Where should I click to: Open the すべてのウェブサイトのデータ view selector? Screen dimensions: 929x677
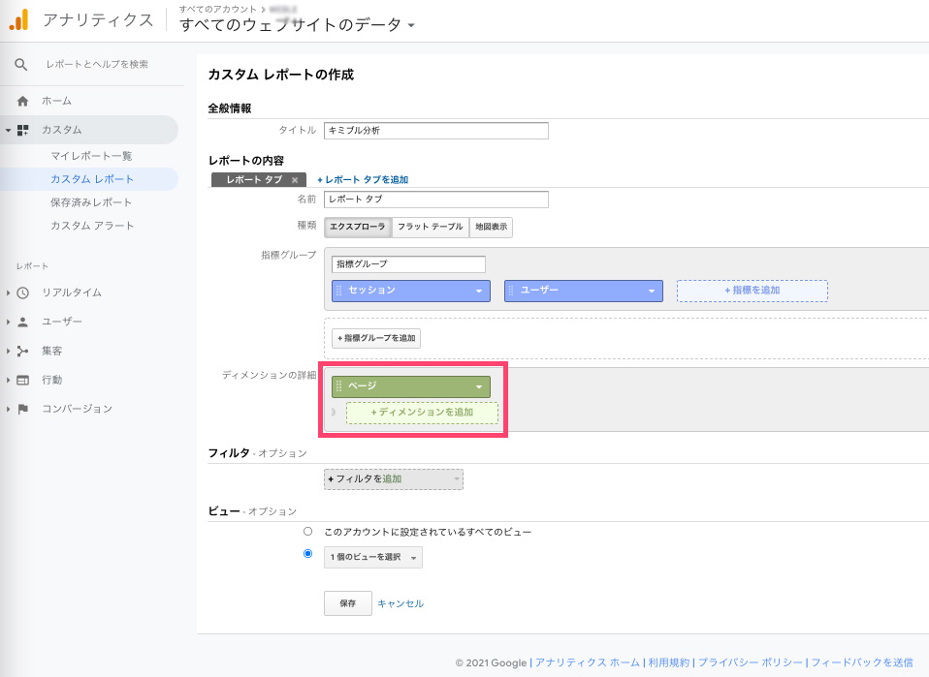tap(297, 25)
